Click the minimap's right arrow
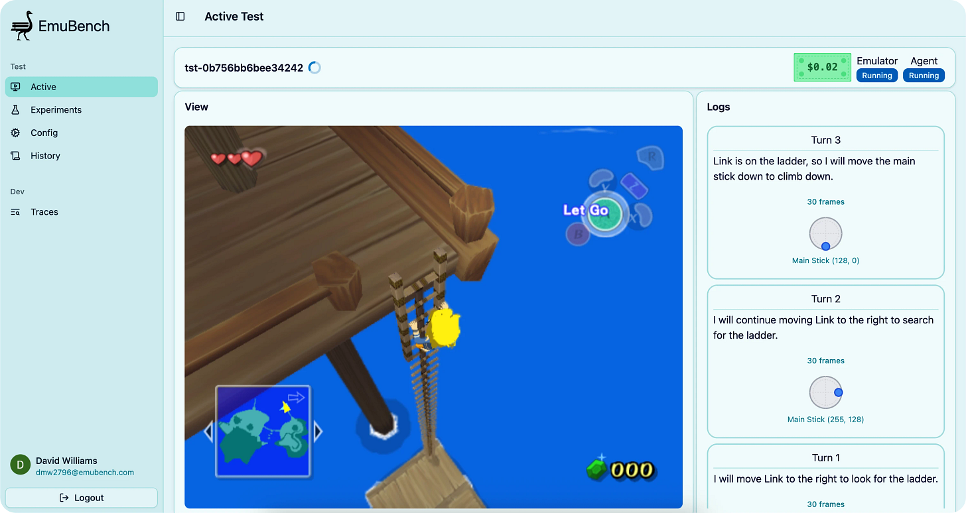 [x=318, y=432]
